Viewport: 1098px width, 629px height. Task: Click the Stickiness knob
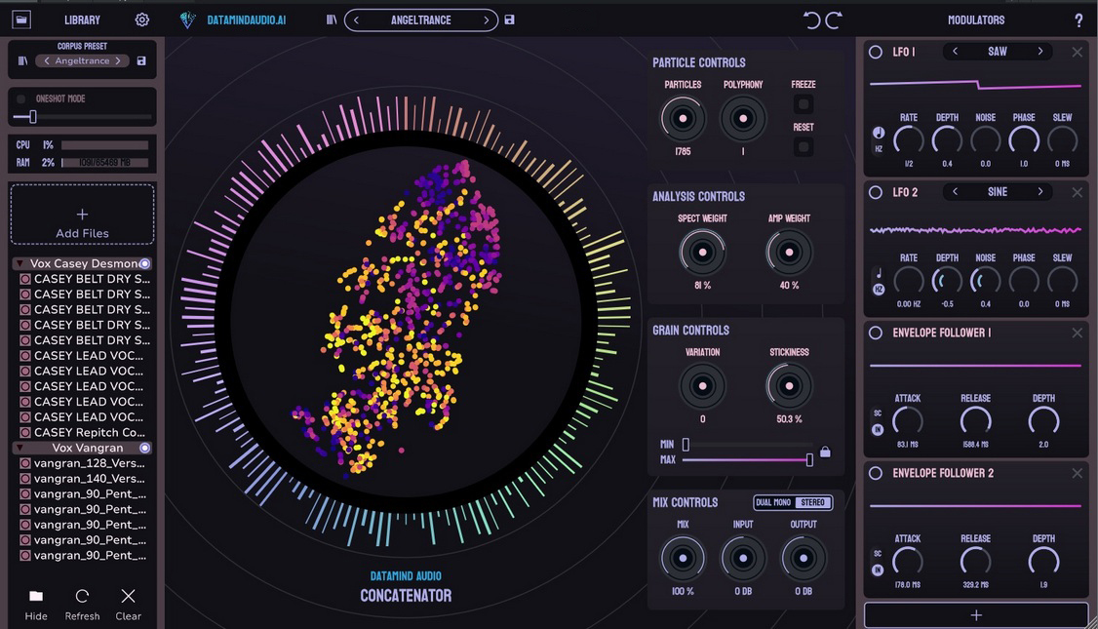789,386
